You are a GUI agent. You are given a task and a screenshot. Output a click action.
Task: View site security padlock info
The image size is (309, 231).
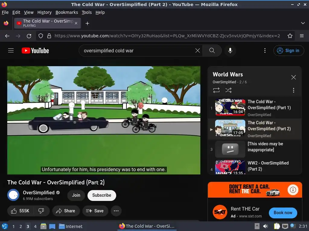point(49,36)
